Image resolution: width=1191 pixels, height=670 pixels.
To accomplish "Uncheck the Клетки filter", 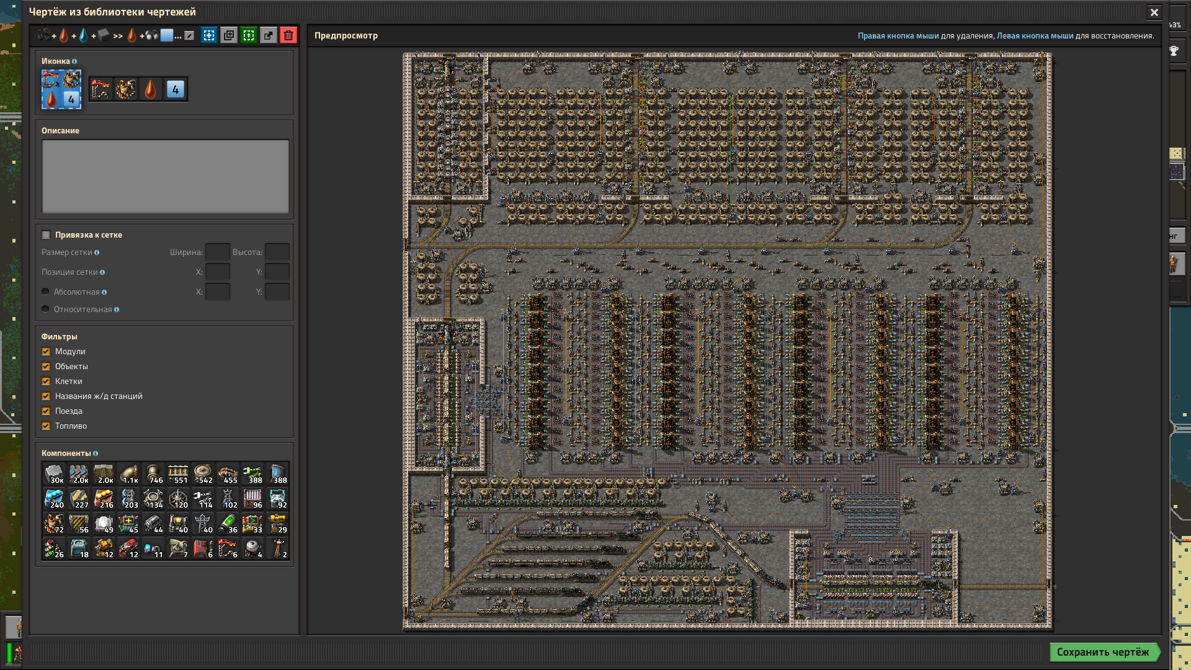I will pyautogui.click(x=46, y=382).
